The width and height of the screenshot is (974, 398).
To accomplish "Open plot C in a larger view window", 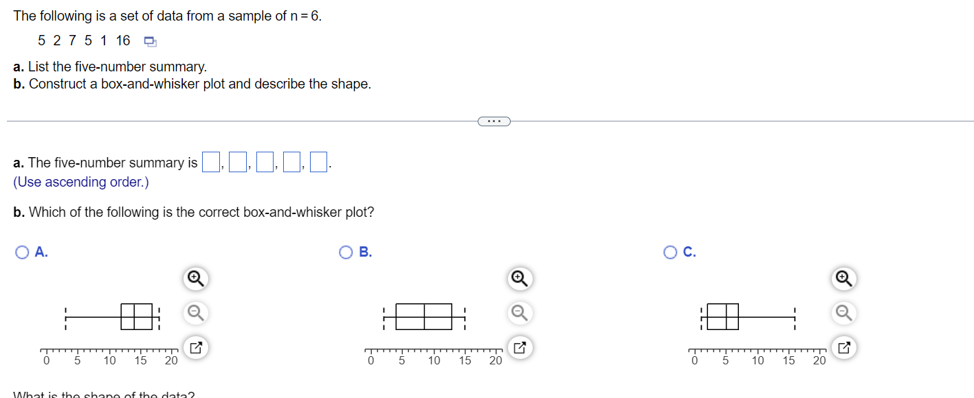I will [x=844, y=347].
